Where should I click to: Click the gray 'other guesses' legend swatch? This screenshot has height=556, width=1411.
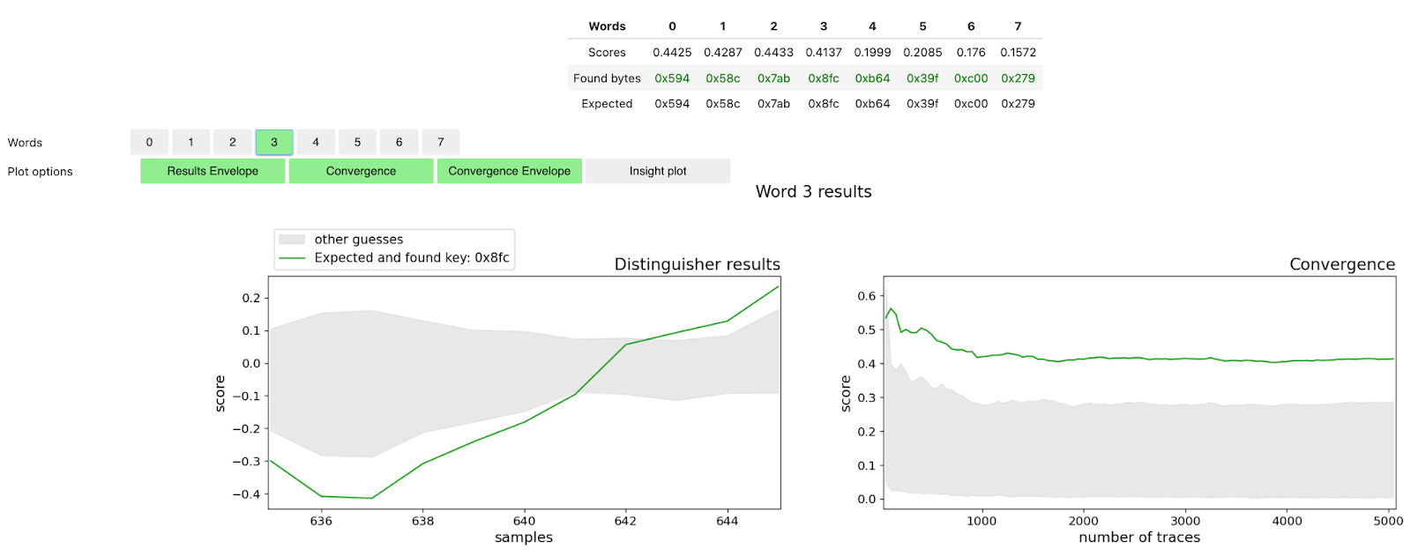[292, 240]
